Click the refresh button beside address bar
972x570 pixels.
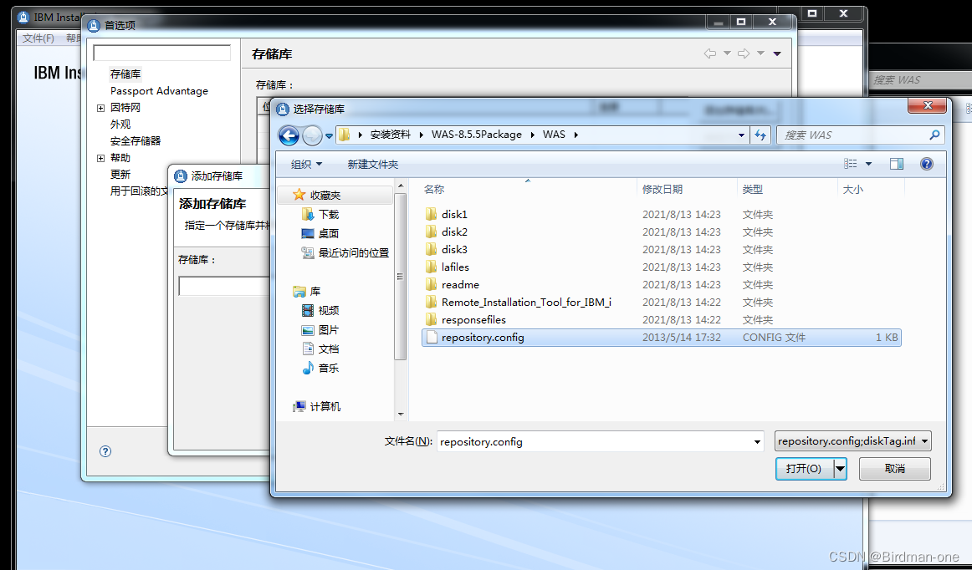(760, 135)
